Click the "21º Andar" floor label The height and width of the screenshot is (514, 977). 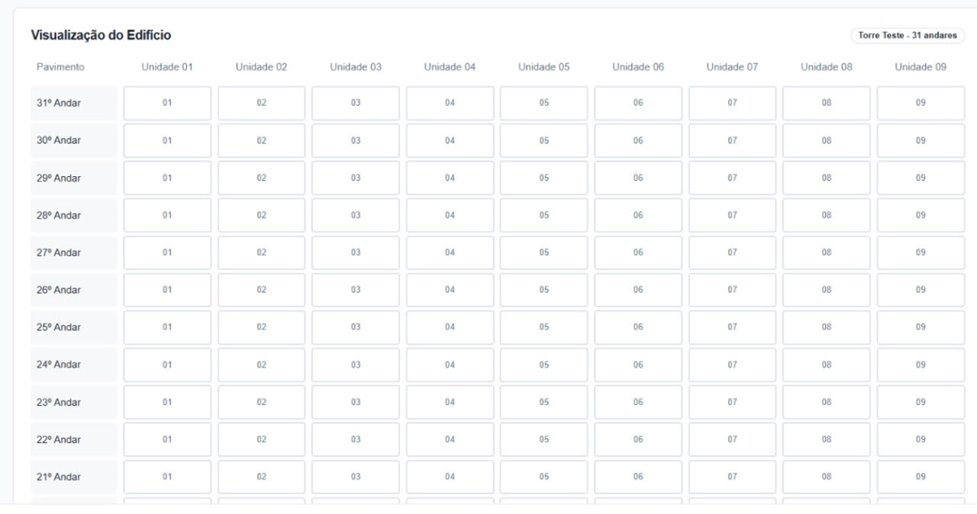59,477
